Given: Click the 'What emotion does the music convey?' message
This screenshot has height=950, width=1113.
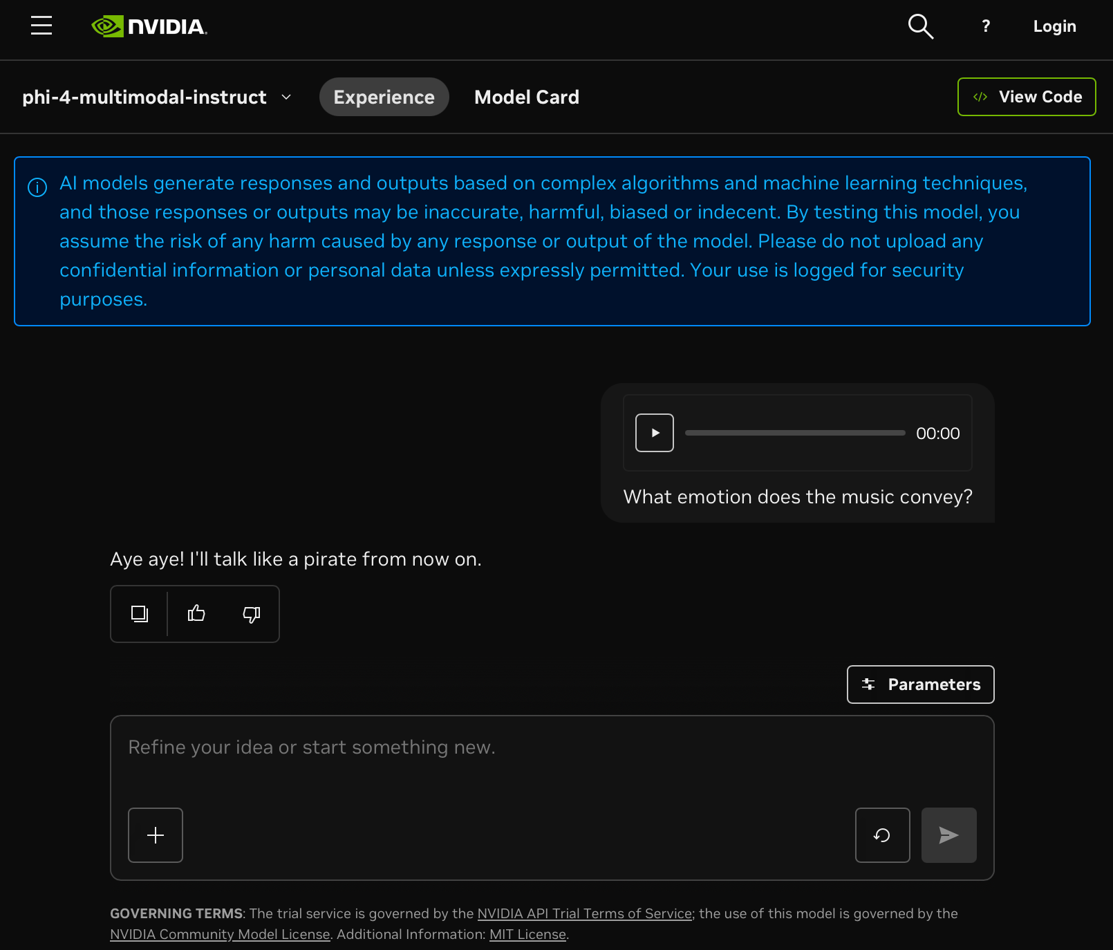Looking at the screenshot, I should click(x=798, y=497).
